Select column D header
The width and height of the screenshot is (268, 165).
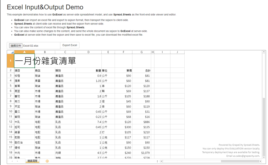88,52
